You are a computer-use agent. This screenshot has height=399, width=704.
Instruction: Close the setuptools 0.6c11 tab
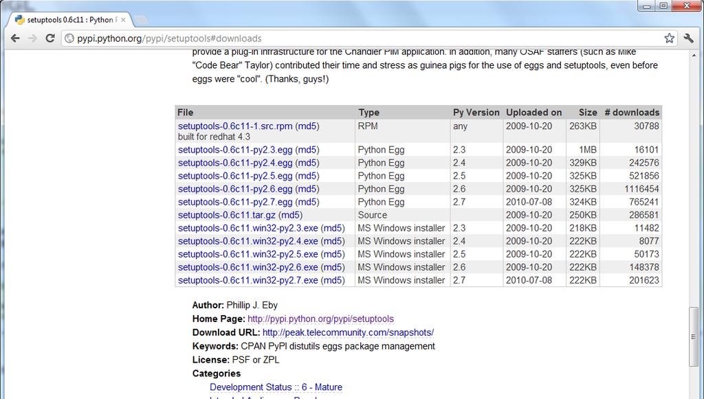pyautogui.click(x=123, y=20)
